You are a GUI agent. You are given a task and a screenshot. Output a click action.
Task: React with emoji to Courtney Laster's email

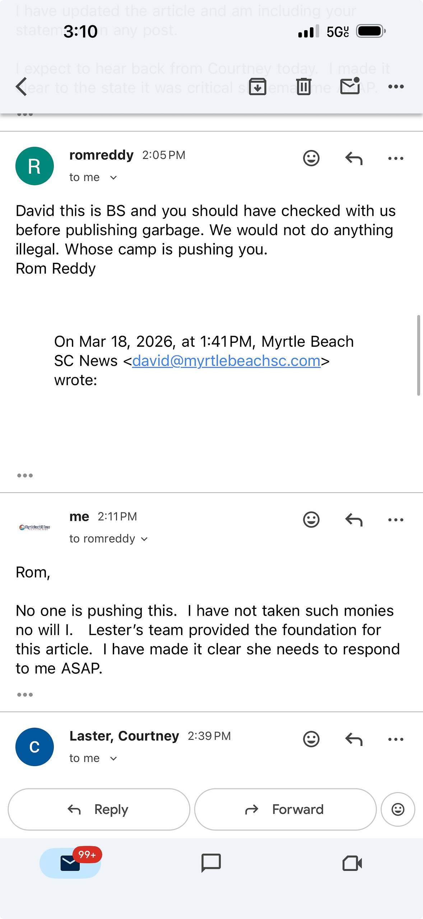tap(311, 739)
